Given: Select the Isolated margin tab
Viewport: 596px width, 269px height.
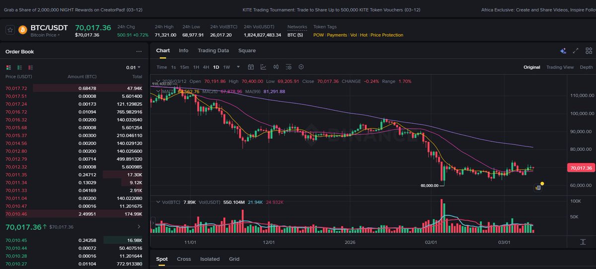Looking at the screenshot, I should 210,259.
